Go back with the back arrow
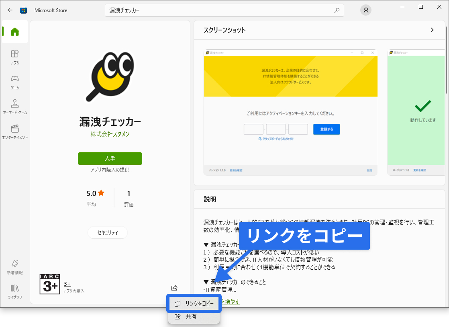449x327 pixels. click(10, 10)
